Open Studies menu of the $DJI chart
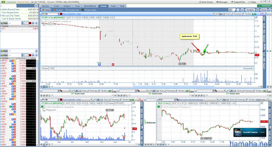The width and height of the screenshot is (272, 147). [x=250, y=100]
